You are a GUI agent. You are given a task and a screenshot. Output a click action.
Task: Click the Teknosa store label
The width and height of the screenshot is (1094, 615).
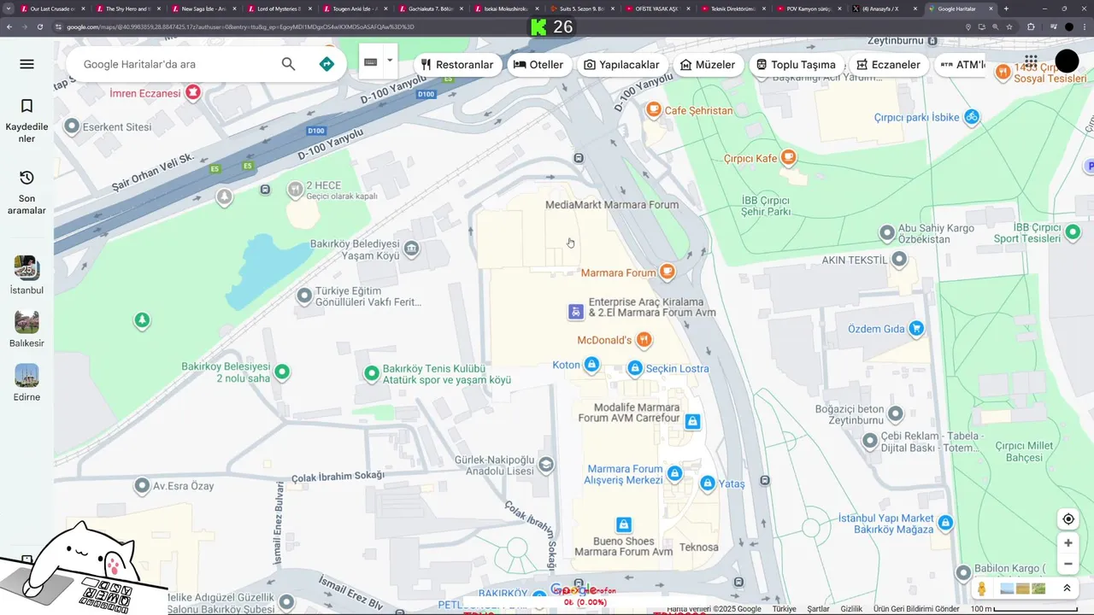click(698, 548)
